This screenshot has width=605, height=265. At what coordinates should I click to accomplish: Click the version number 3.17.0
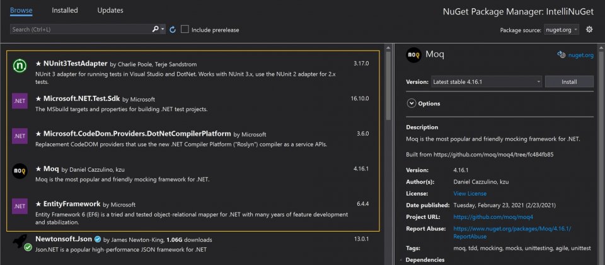[x=361, y=63]
